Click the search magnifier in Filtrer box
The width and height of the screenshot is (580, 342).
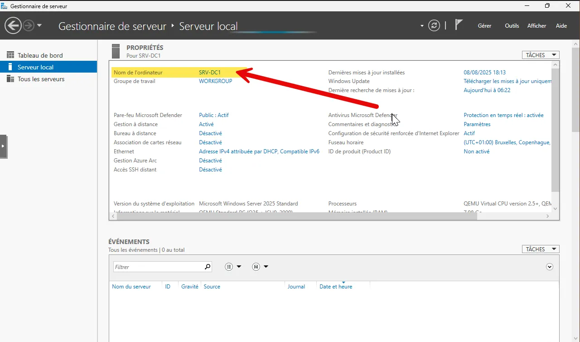coord(208,267)
